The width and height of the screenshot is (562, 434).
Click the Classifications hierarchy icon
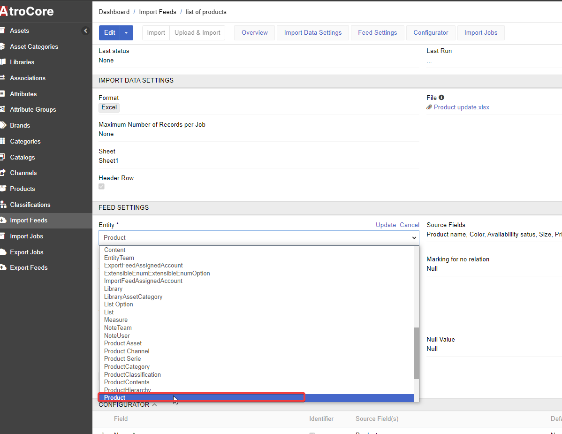3,205
